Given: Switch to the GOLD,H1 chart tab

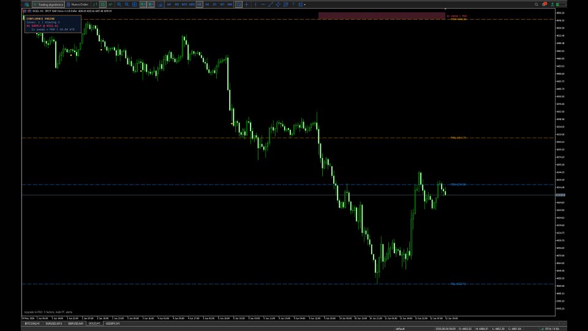Looking at the screenshot, I should point(94,324).
